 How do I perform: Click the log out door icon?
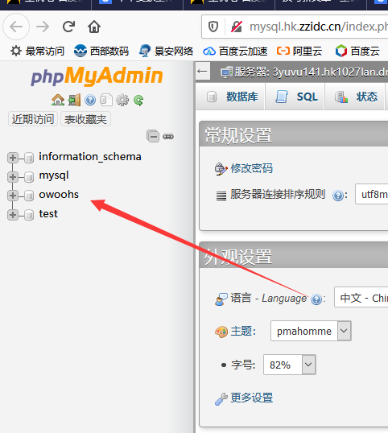point(74,100)
